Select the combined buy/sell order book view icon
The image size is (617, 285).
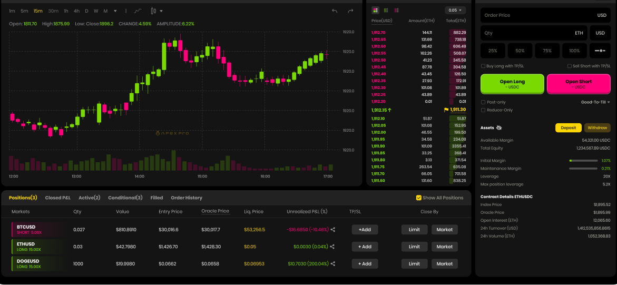tap(375, 10)
